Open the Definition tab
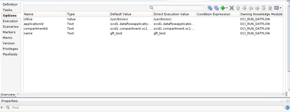290x112 pixels. [x=10, y=5]
